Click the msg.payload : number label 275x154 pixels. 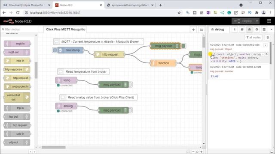[222, 71]
